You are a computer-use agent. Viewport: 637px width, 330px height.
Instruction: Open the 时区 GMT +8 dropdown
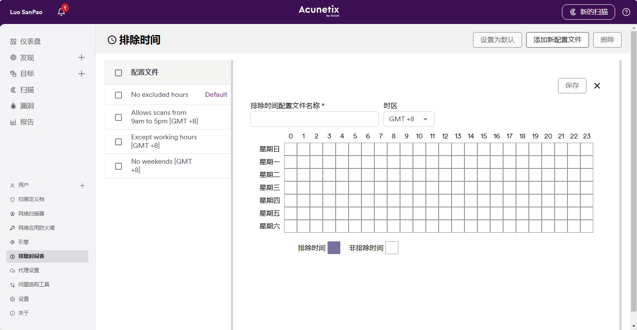409,119
